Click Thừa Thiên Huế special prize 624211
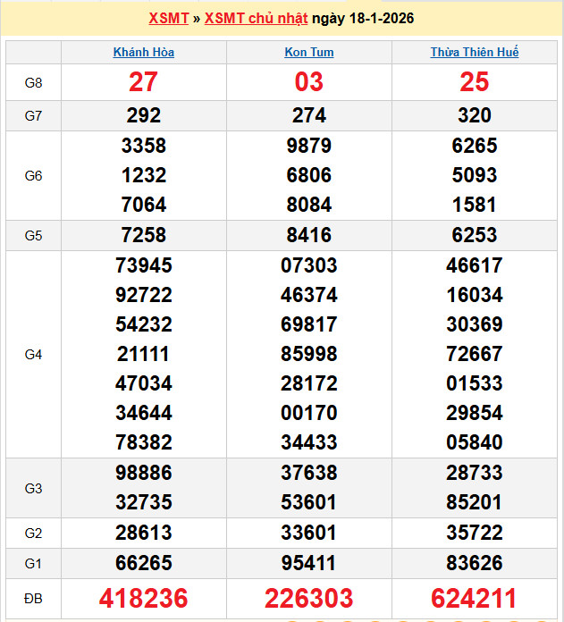This screenshot has width=564, height=622. [x=474, y=598]
